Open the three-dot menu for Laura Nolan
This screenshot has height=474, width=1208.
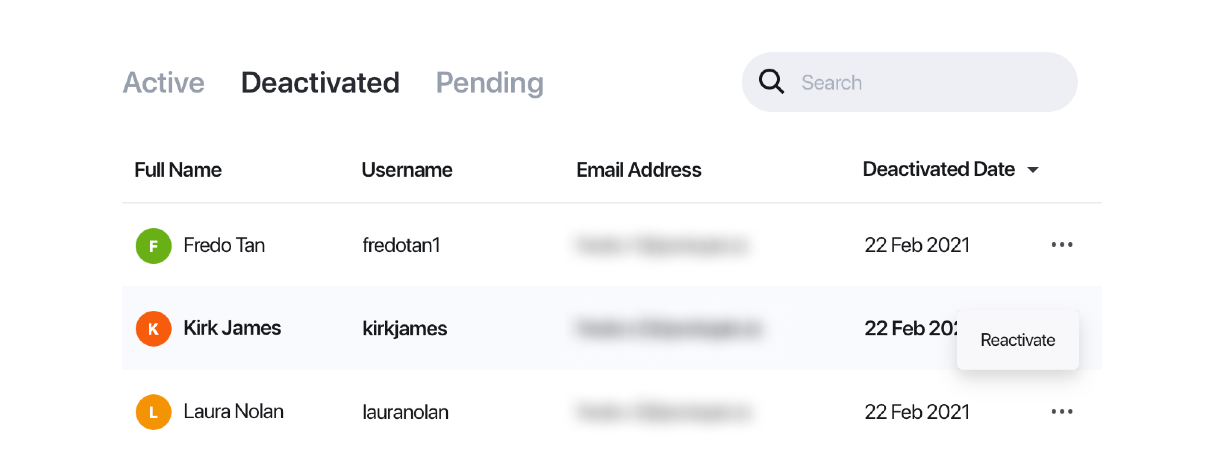tap(1062, 412)
